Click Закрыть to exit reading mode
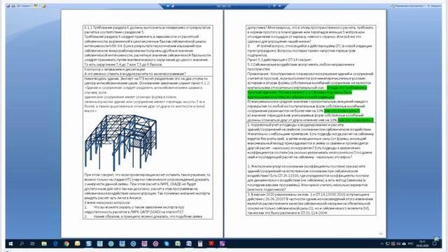Viewport: 448px width, 252px height. [x=434, y=6]
